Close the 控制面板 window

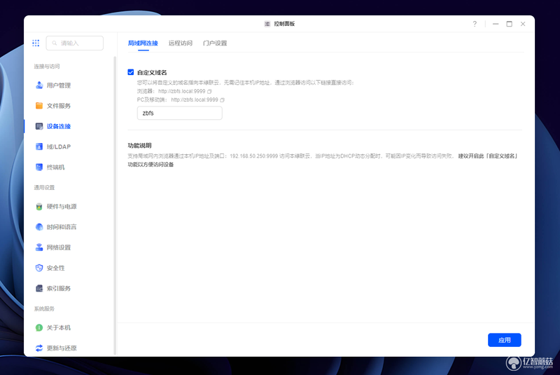tap(523, 24)
